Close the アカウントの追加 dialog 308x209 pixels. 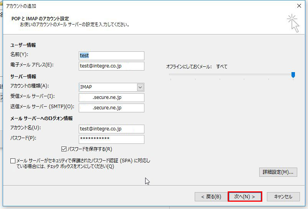(x=299, y=6)
